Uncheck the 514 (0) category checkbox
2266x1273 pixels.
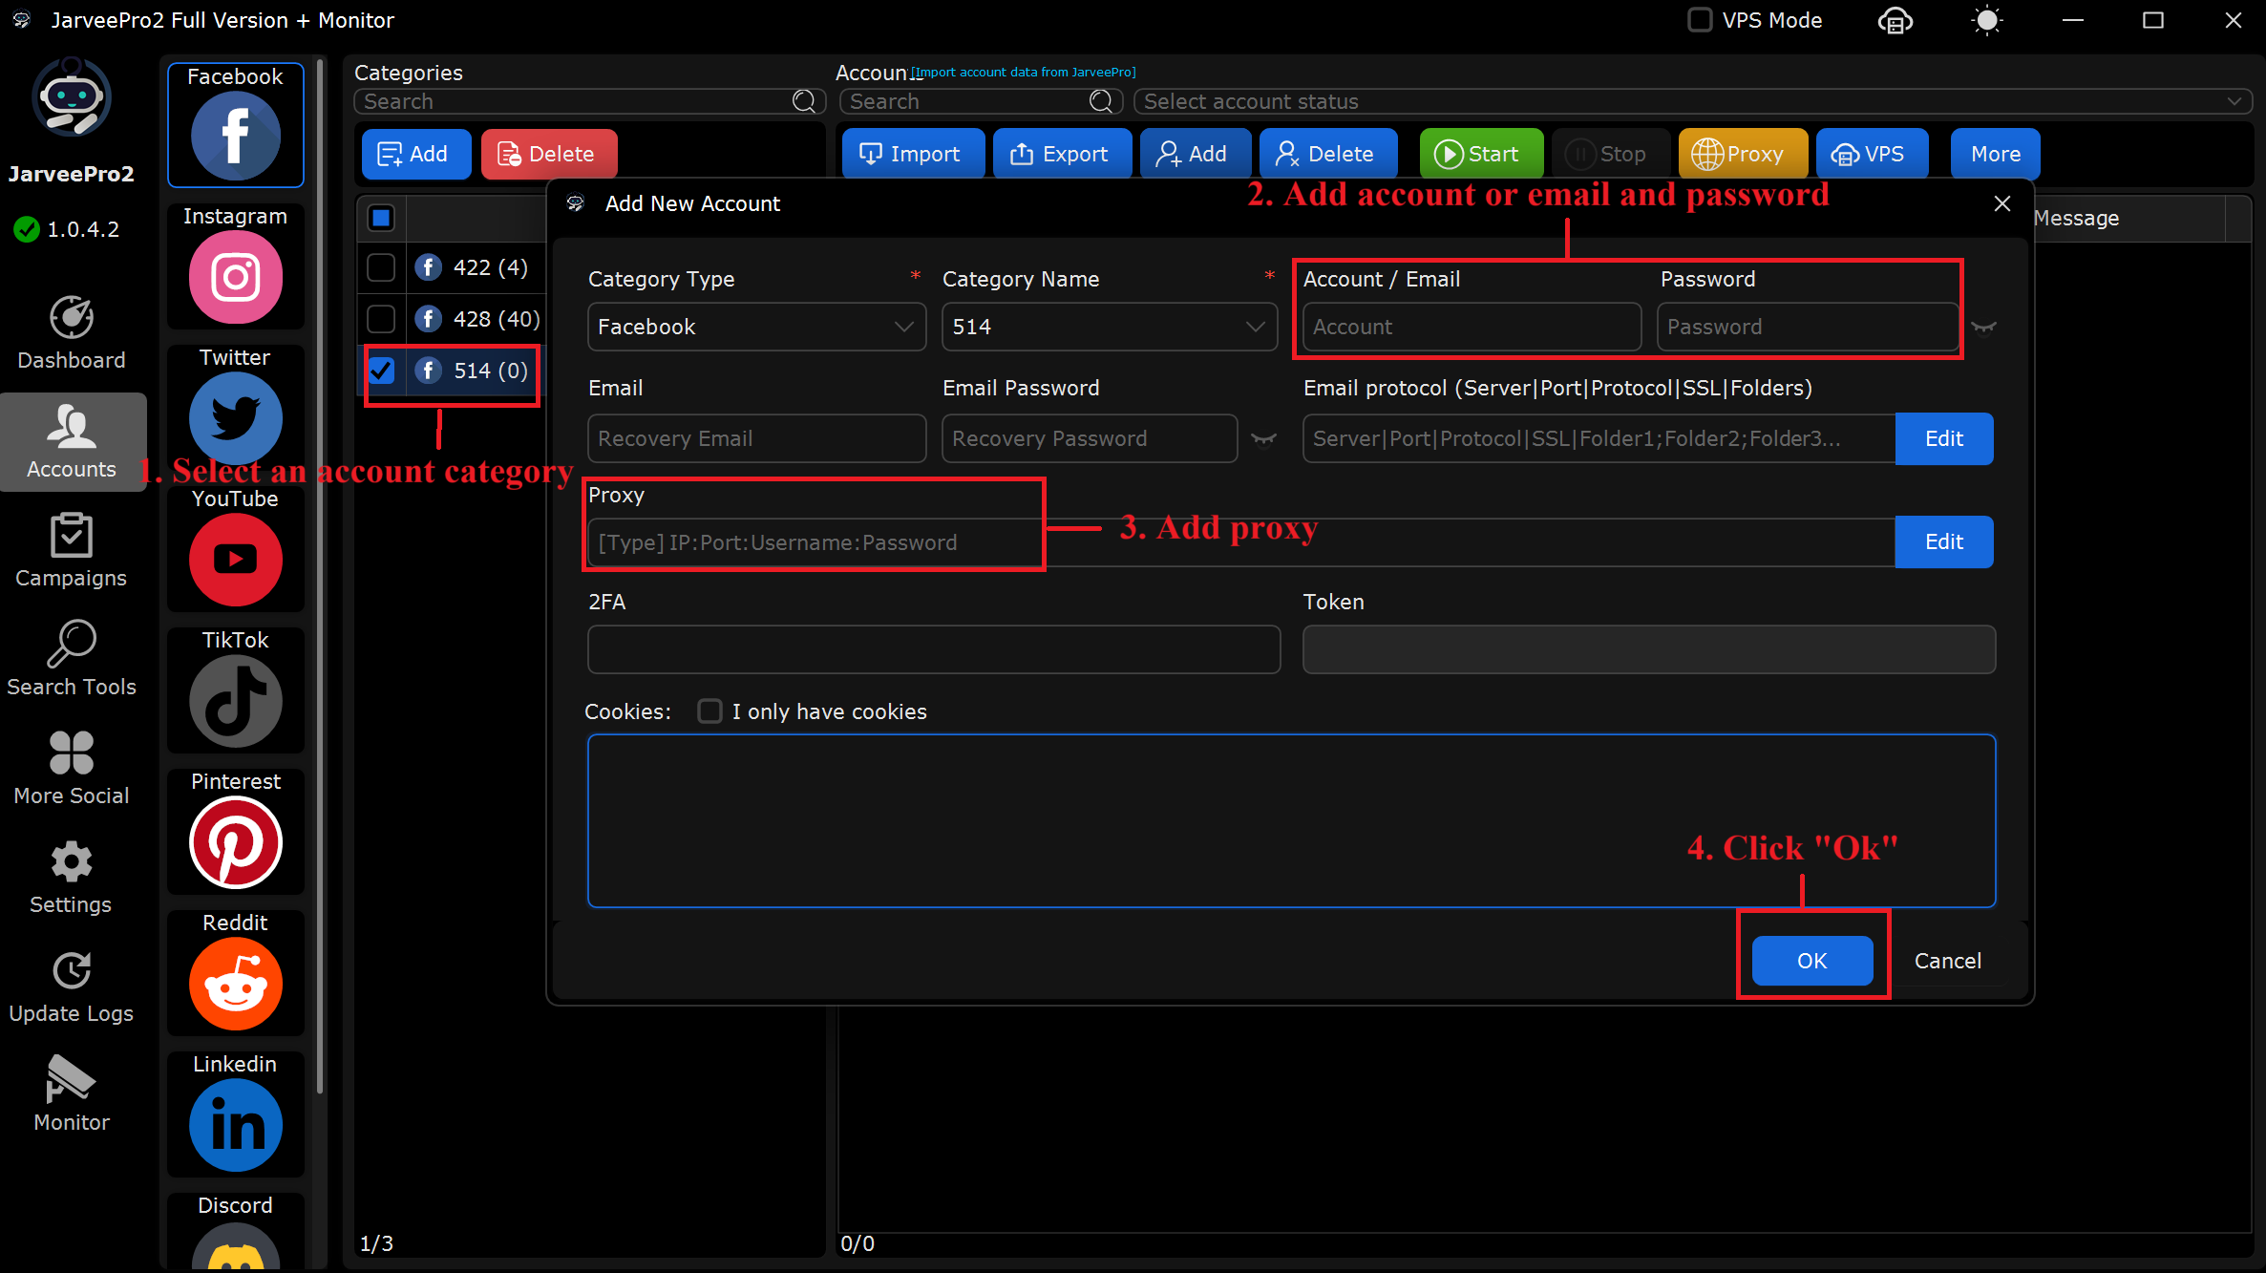[x=381, y=371]
